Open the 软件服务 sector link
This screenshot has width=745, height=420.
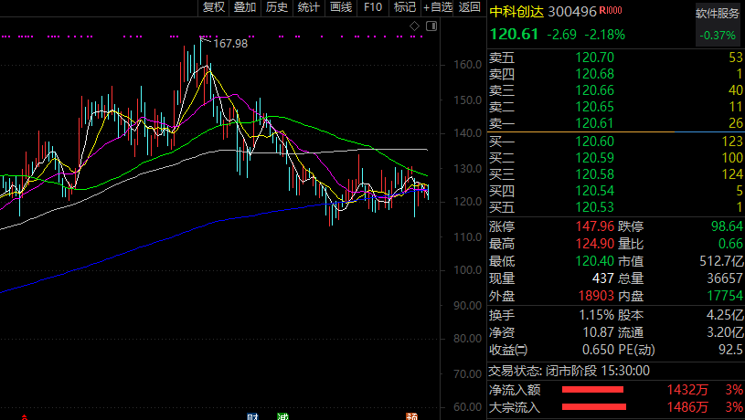[x=717, y=14]
